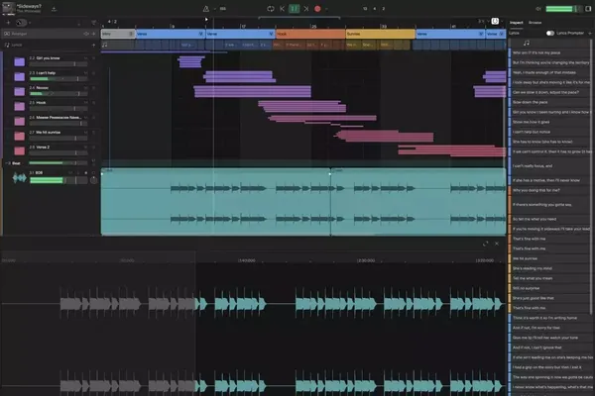Viewport: 595px width, 396px height.
Task: Click waveform icon of BDB track
Action: pyautogui.click(x=19, y=177)
